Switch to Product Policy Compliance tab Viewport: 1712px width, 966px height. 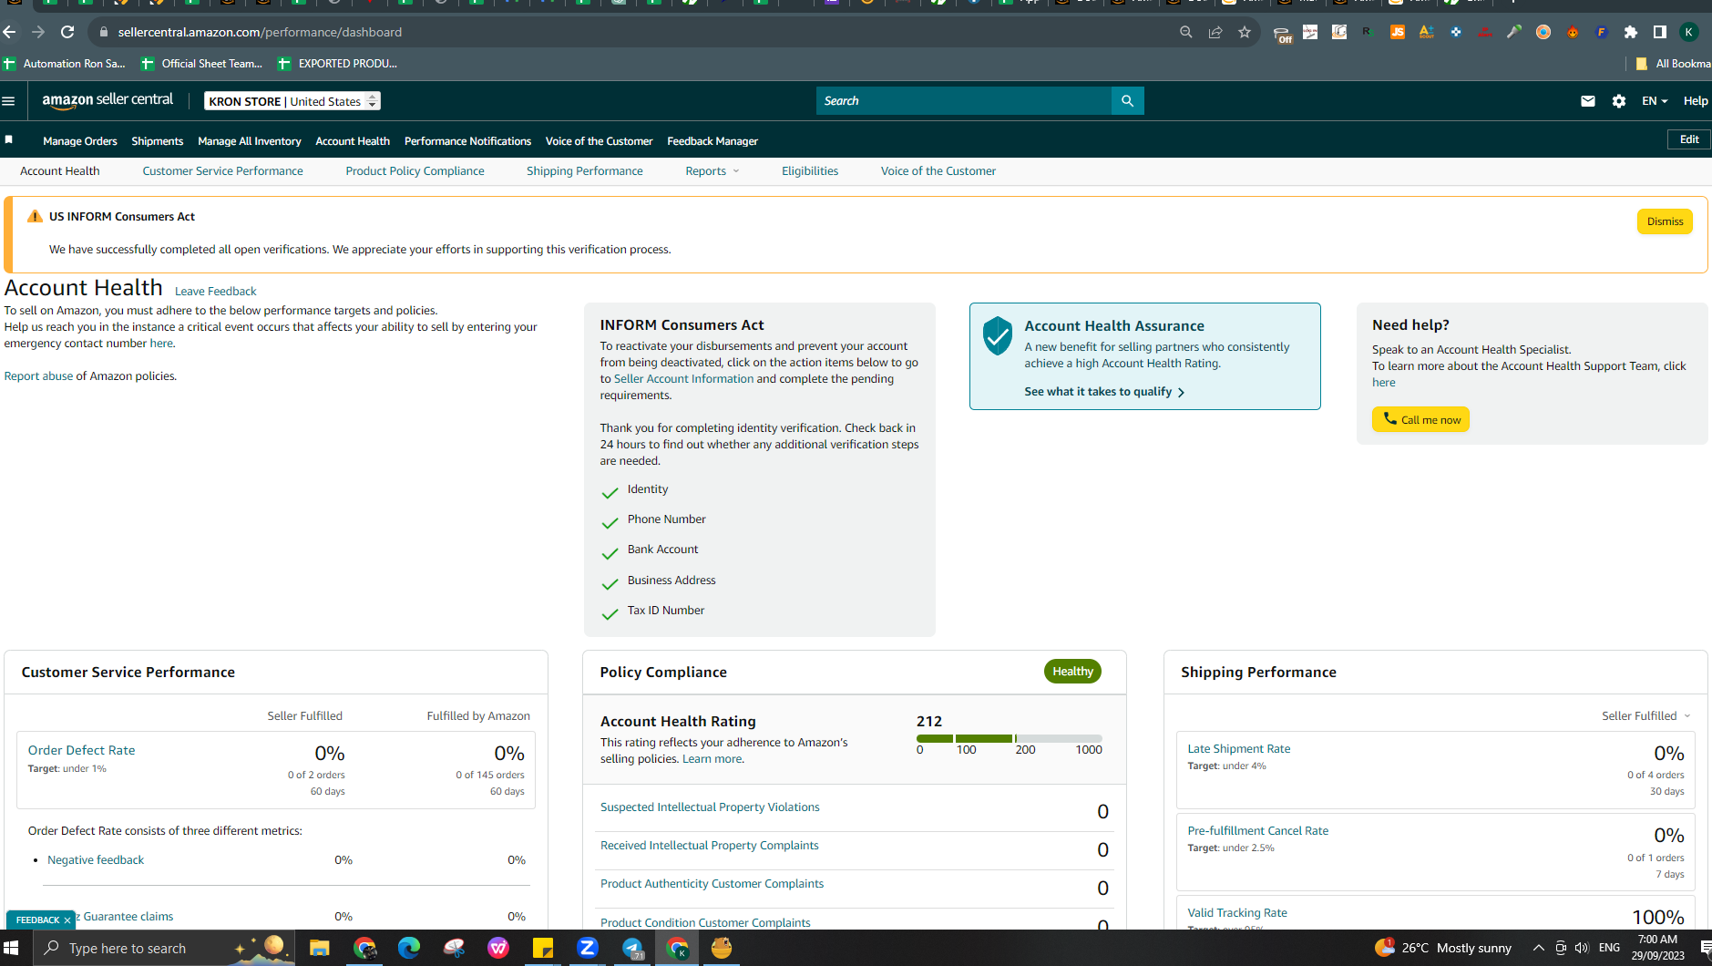point(415,171)
